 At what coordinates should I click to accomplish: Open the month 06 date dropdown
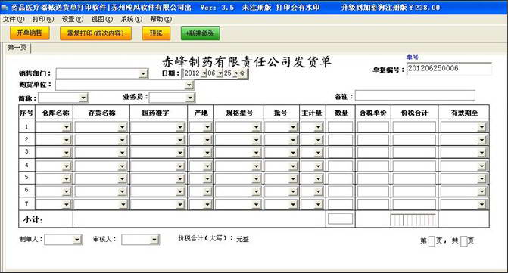point(220,73)
